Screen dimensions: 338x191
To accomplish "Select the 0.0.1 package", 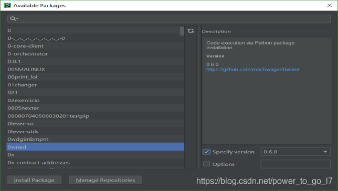I will coord(96,61).
